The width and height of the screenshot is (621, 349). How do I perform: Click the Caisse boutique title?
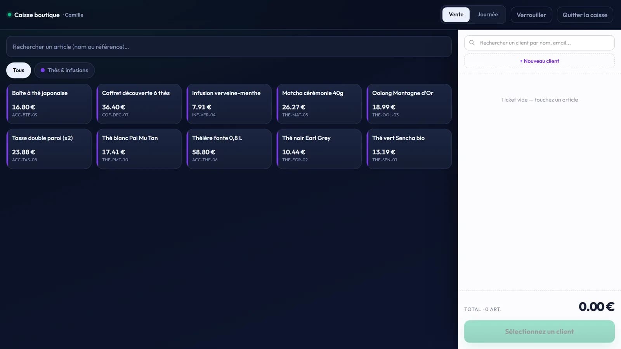tap(37, 15)
